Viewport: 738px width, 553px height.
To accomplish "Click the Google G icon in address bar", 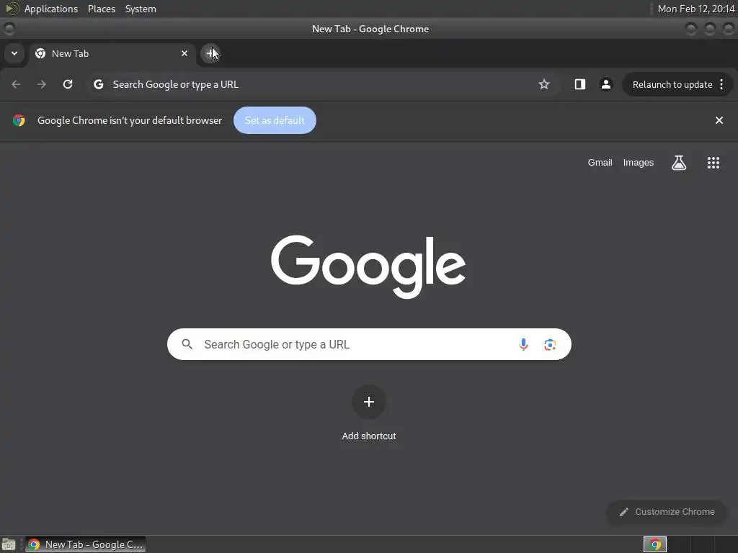I will click(x=98, y=84).
